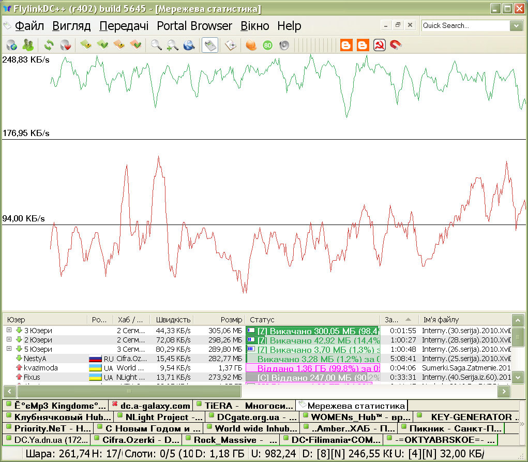Open the Public Hubs globe icon
The height and width of the screenshot is (462, 528).
(11, 46)
